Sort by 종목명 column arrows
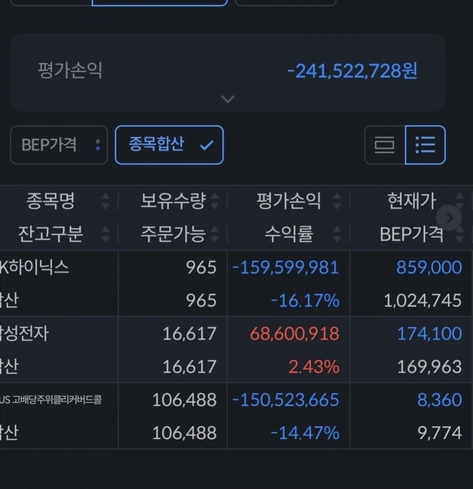The height and width of the screenshot is (489, 473). point(106,201)
